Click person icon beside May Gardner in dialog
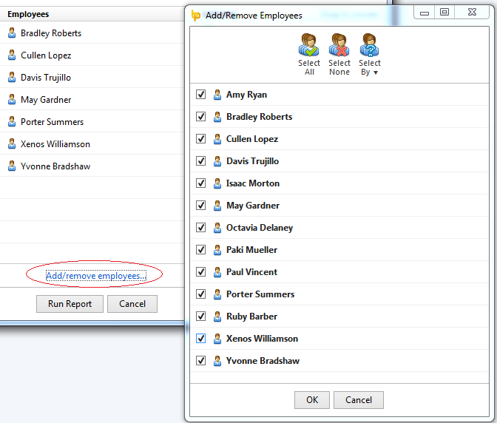Image resolution: width=497 pixels, height=423 pixels. tap(217, 206)
